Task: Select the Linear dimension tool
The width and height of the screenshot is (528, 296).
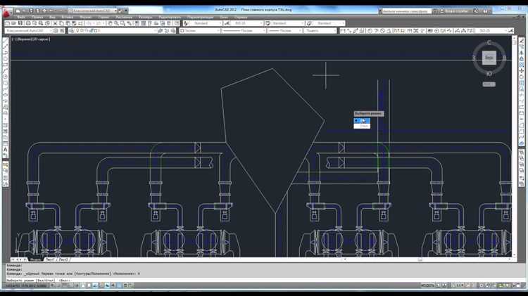Action: pos(343,31)
